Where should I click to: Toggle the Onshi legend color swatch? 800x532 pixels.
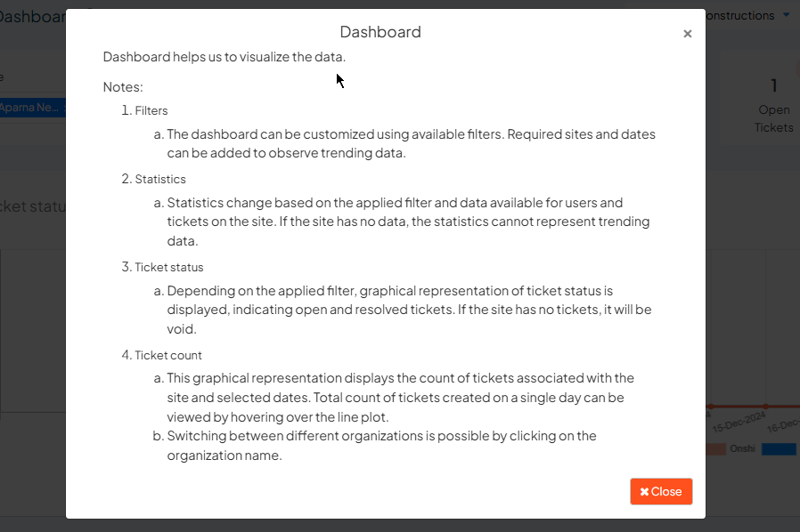coord(716,449)
